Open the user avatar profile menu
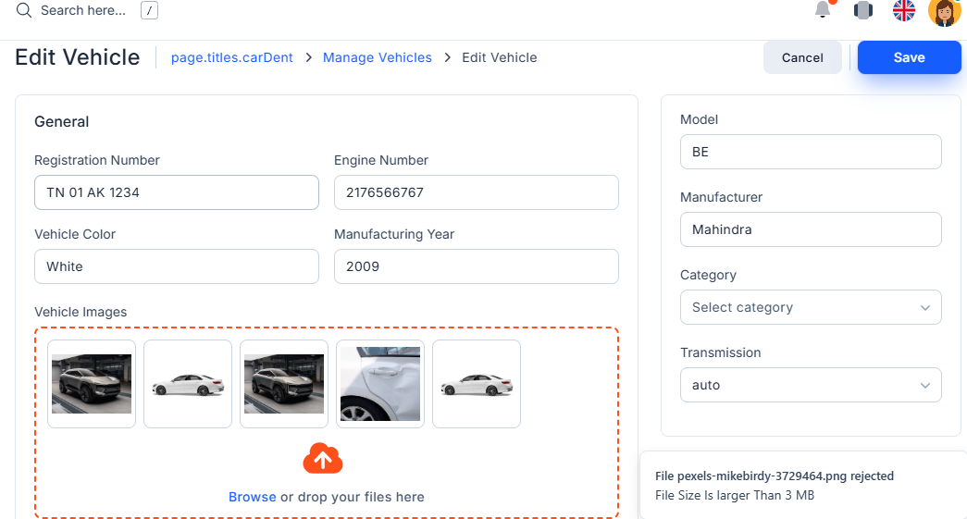The width and height of the screenshot is (967, 519). pyautogui.click(x=944, y=12)
